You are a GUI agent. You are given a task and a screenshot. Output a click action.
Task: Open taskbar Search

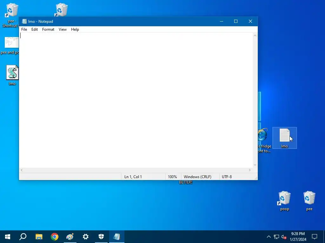click(23, 237)
